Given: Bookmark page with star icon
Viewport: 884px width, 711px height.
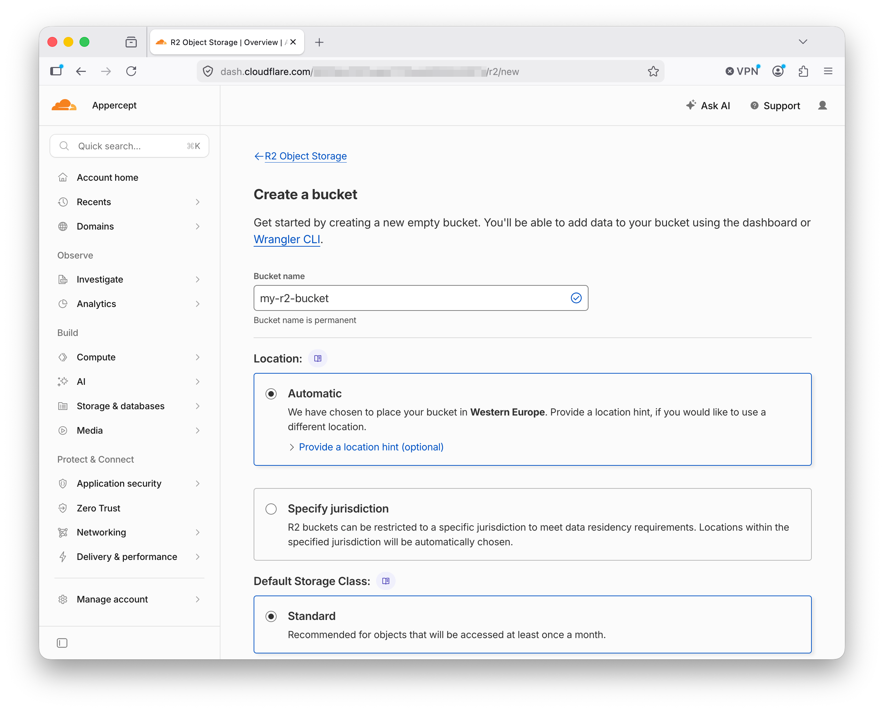Looking at the screenshot, I should pos(653,72).
